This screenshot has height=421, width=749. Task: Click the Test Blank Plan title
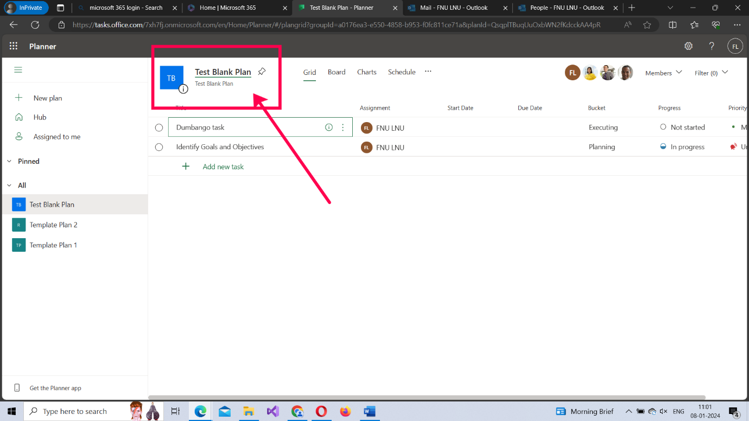223,72
